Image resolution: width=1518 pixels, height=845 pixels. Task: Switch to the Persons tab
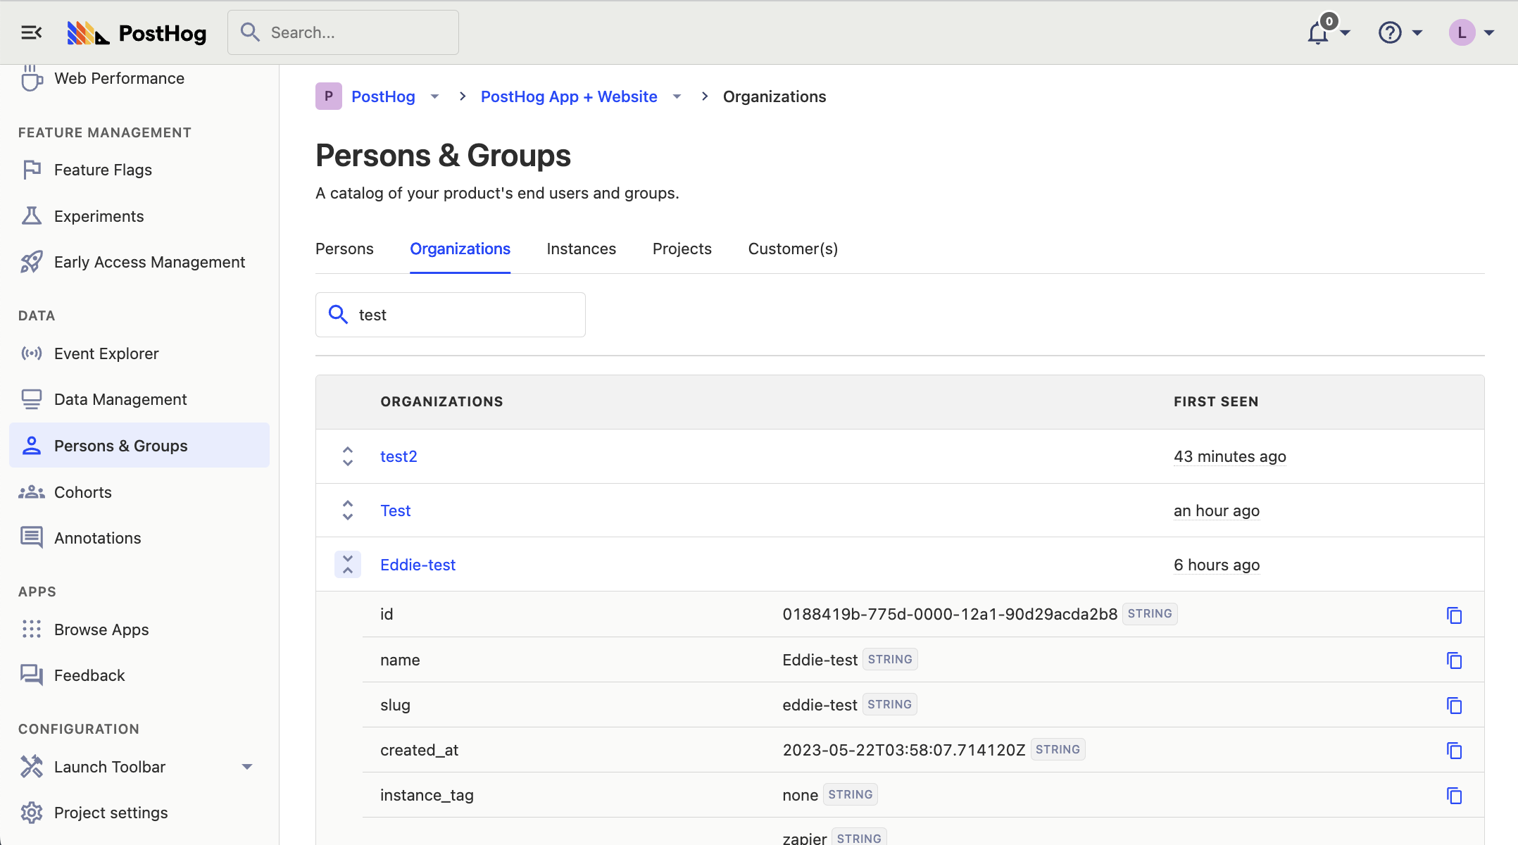344,249
